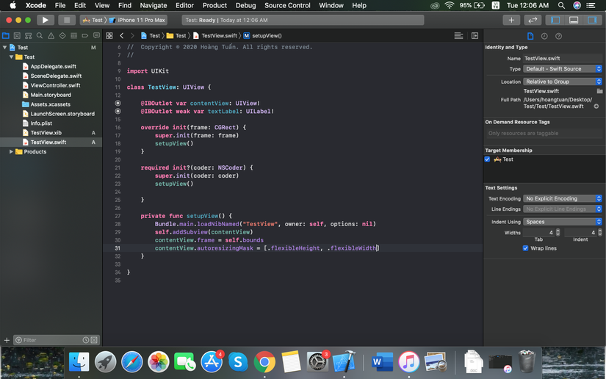Open the Quick Help inspector icon
This screenshot has height=379, width=606.
tap(558, 36)
